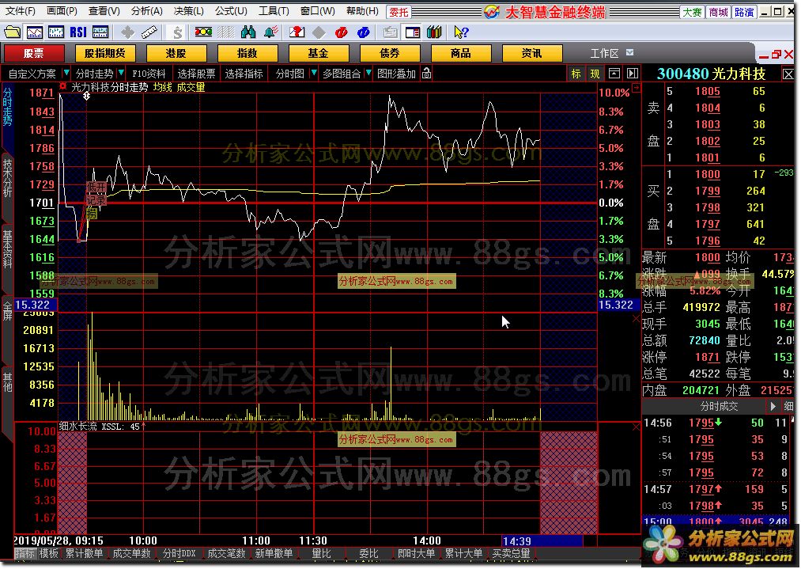The height and width of the screenshot is (569, 801).
Task: Open the alarm bell alert icon
Action: [x=270, y=32]
